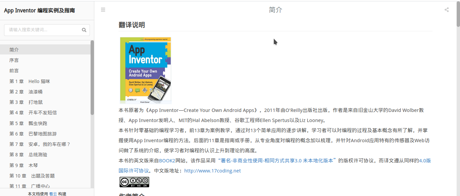Select the 简介 chapter in sidebar
This screenshot has height=196, width=460.
pyautogui.click(x=14, y=49)
